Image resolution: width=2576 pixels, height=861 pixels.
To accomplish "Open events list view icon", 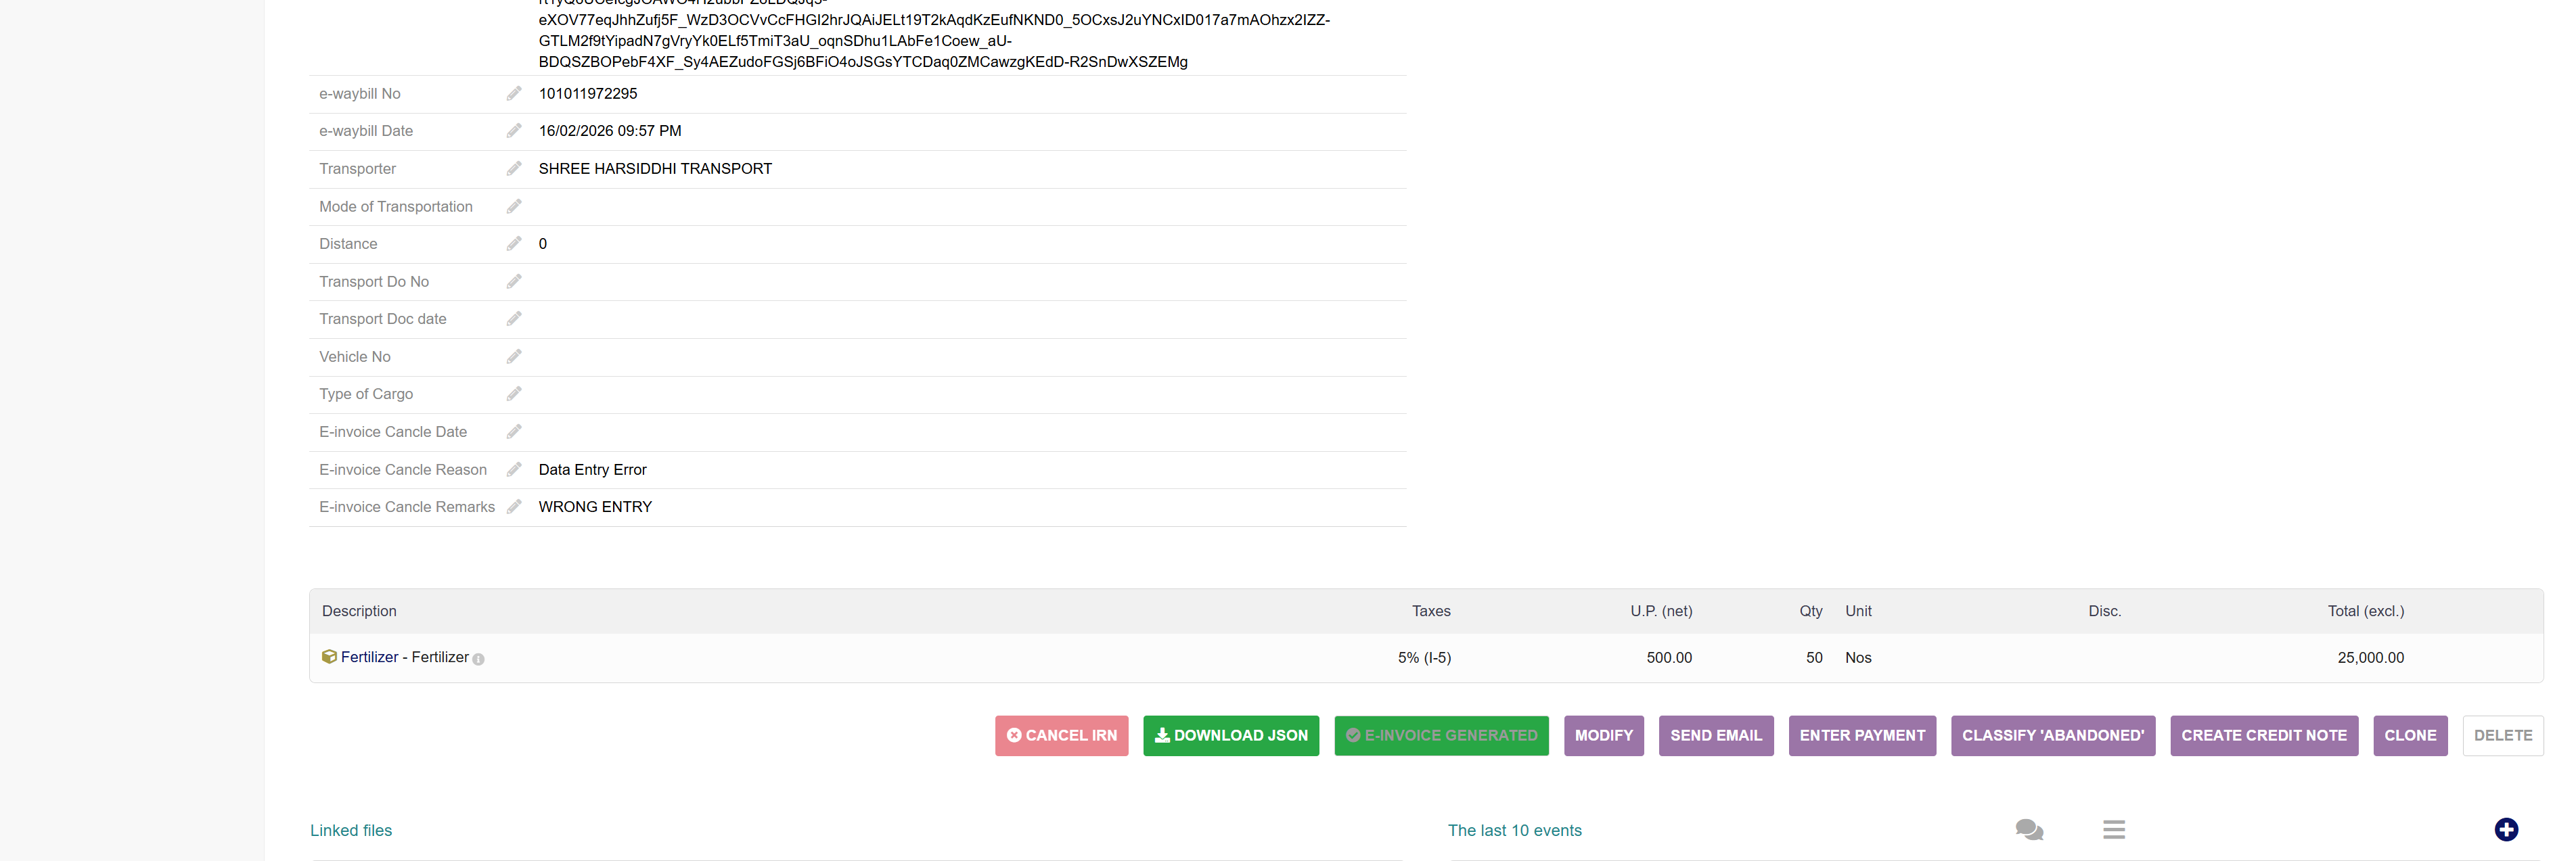I will (x=2113, y=829).
